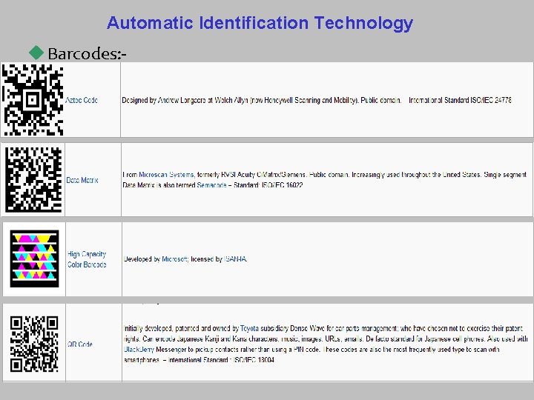Click text 'International Standard : ISO/IEC 18004'
Image resolution: width=534 pixels, height=400 pixels.
(x=221, y=360)
